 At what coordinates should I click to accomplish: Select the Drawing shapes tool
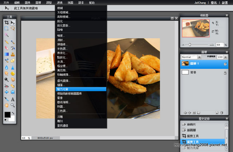(x=13, y=61)
